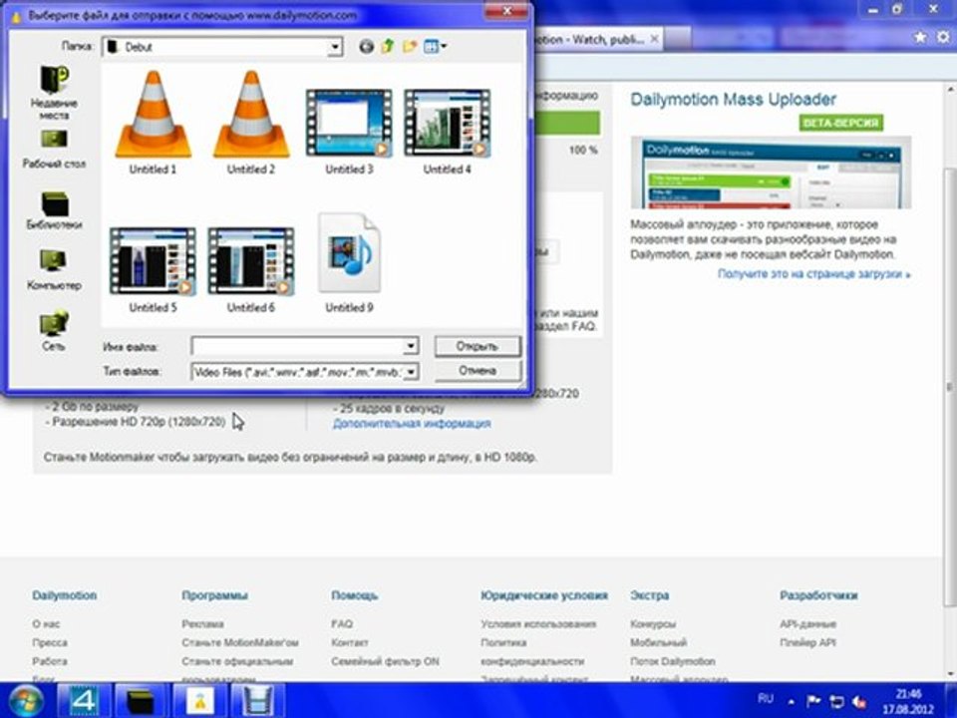Close the file selection dialog
The height and width of the screenshot is (718, 957).
(x=506, y=12)
